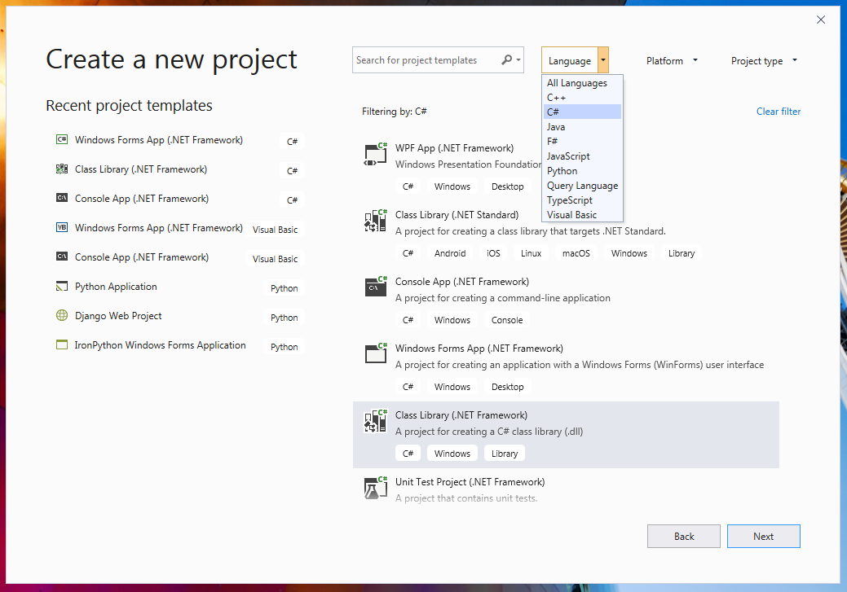This screenshot has height=592, width=847.
Task: Click the IronPython Windows Forms Application icon
Action: (x=62, y=344)
